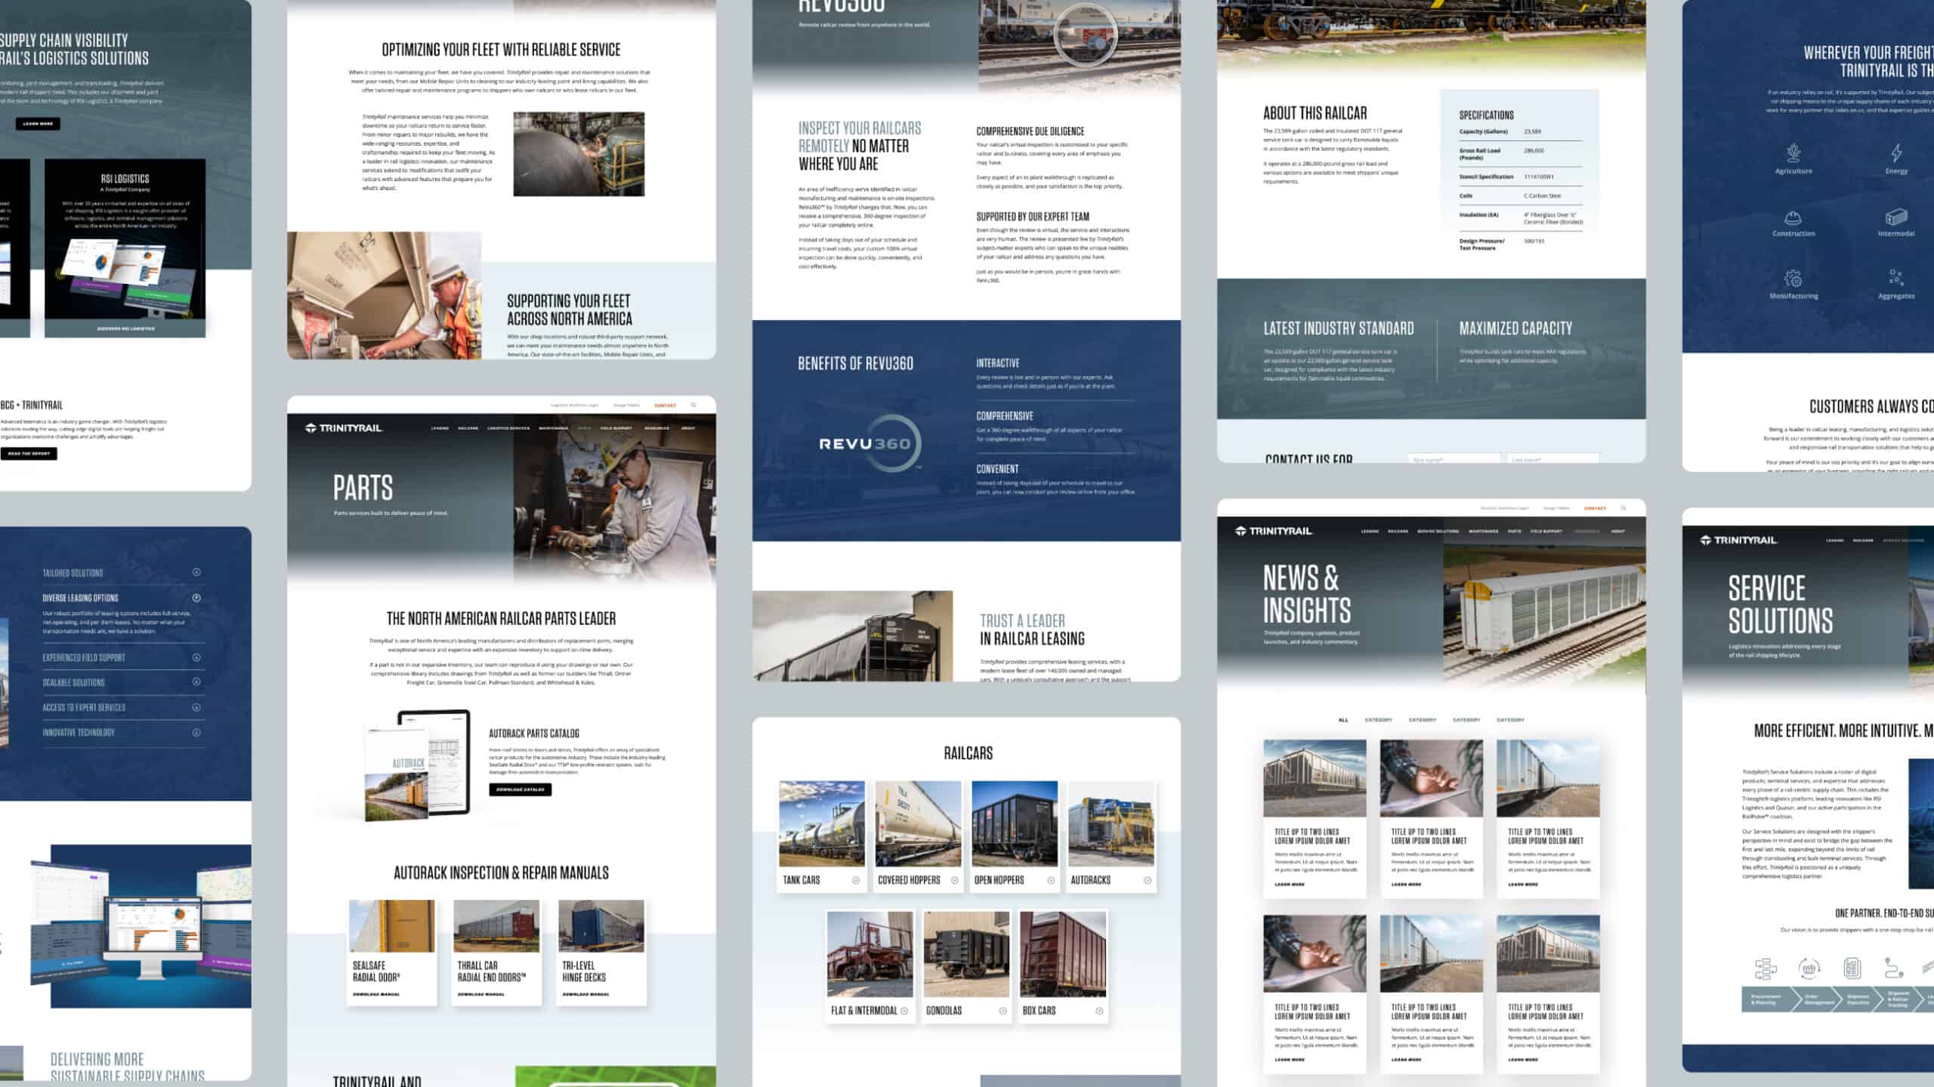Open the Tank Cars photo thumbnail
1934x1087 pixels.
(x=822, y=824)
